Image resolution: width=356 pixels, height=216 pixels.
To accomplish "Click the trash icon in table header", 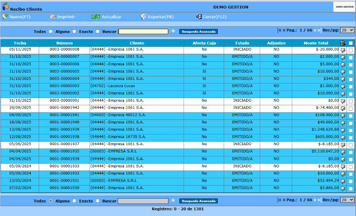I will (343, 43).
